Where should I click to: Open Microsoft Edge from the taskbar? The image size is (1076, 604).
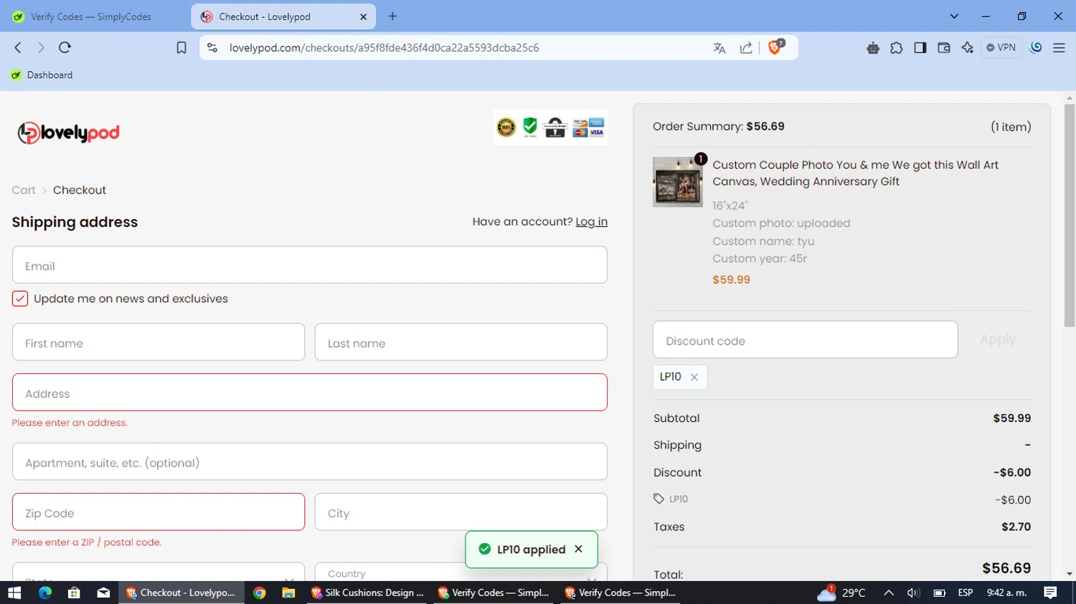click(x=44, y=593)
